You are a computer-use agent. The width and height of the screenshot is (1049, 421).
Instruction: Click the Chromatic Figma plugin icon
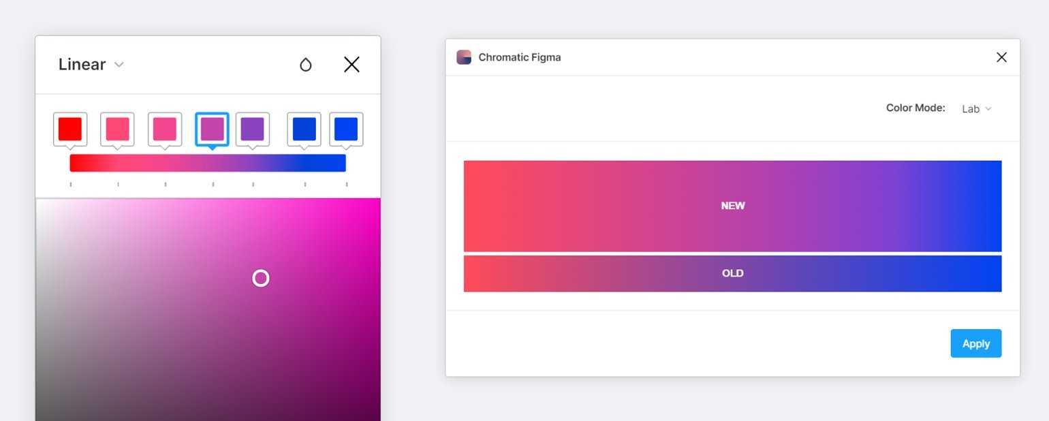tap(464, 57)
